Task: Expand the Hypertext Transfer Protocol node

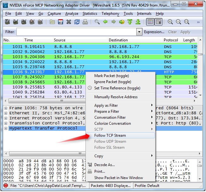Action: [x=6, y=128]
